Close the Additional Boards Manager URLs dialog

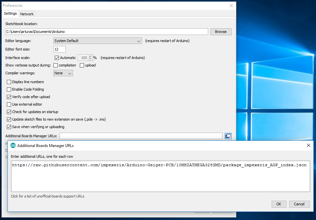pyautogui.click(x=308, y=145)
